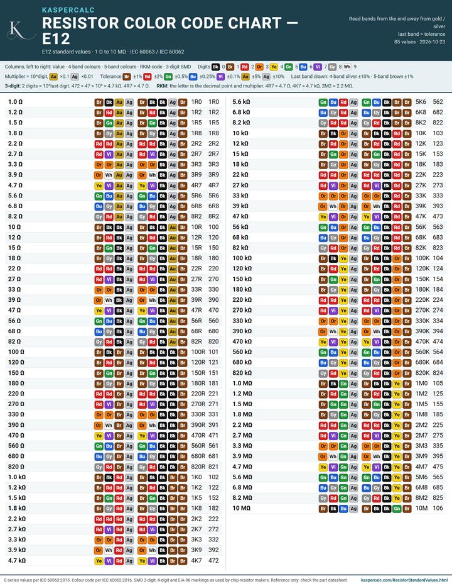Click the SMD code '106'
This screenshot has height=586, width=452.
(438, 508)
